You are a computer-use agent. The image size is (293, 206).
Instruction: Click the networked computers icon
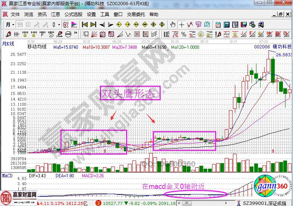(x=261, y=25)
